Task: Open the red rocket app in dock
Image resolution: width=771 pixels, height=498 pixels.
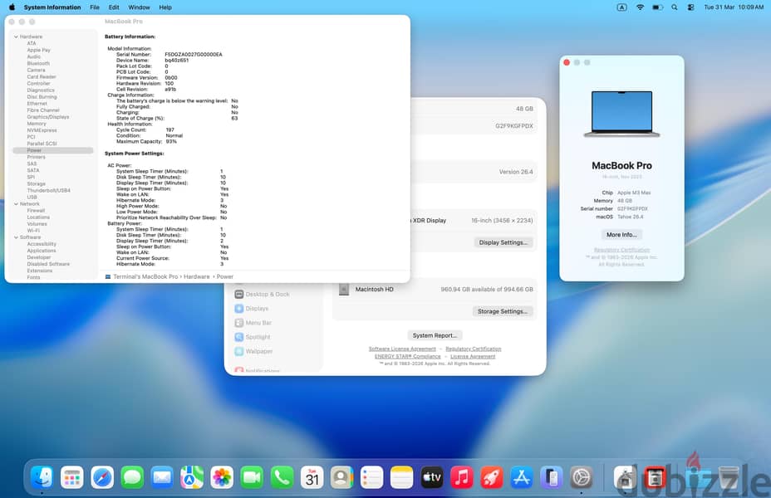Action: (x=492, y=477)
